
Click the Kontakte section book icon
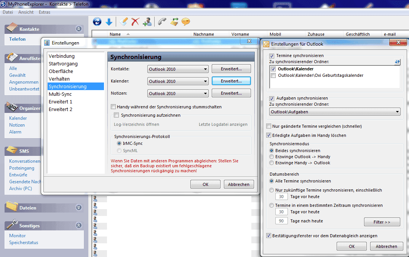[x=12, y=28]
